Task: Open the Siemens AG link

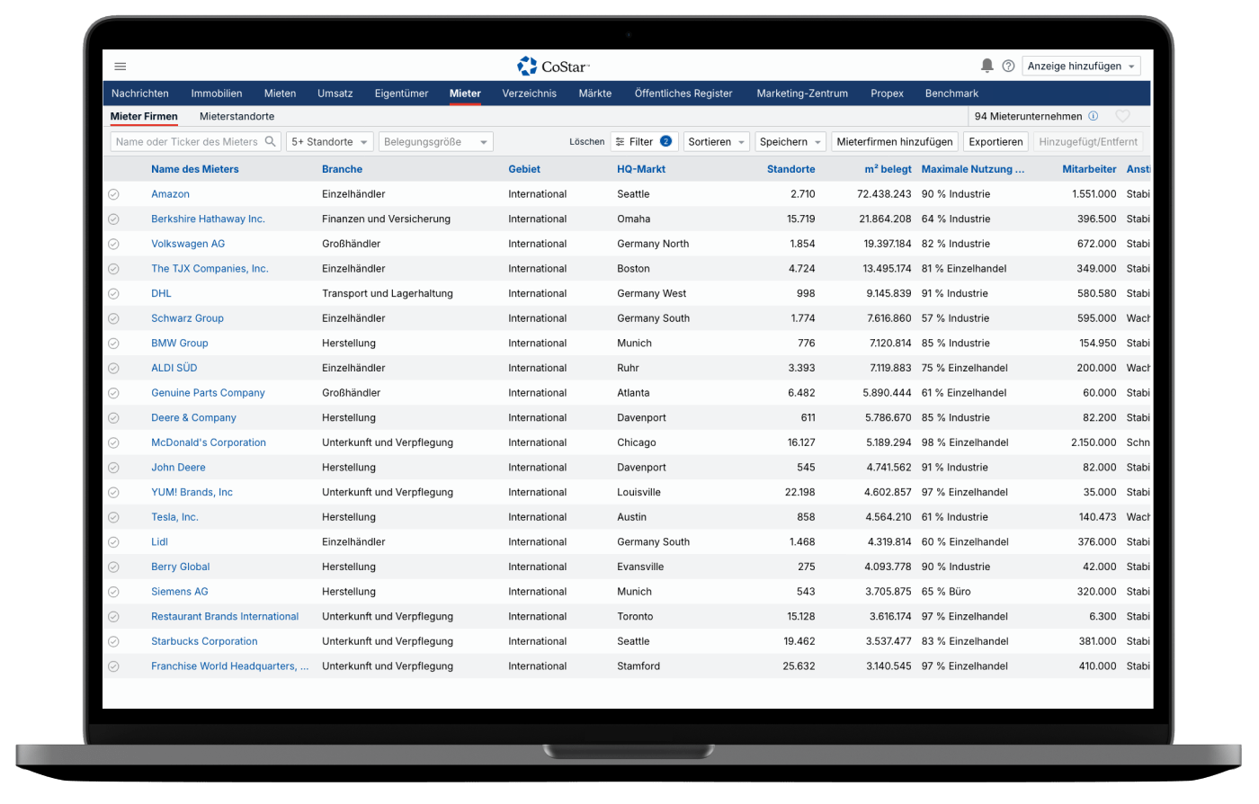Action: (180, 592)
